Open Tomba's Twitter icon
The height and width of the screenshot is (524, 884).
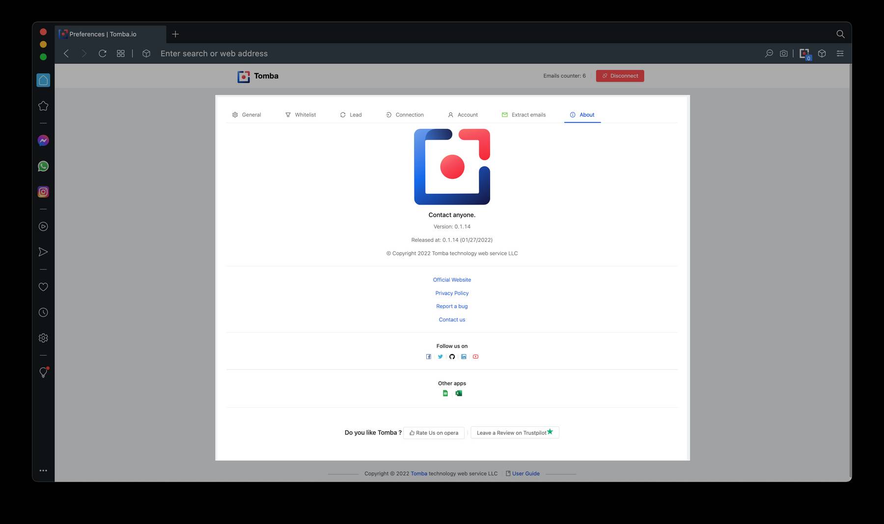440,357
